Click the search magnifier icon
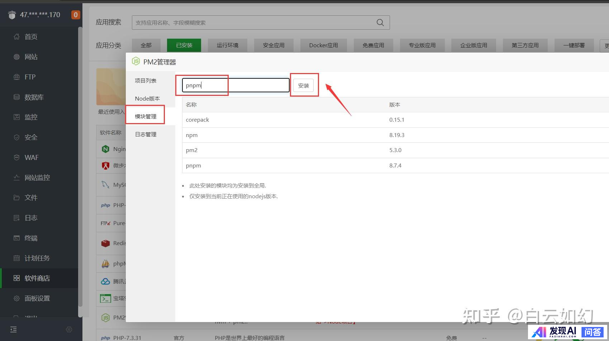The width and height of the screenshot is (609, 341). 380,23
